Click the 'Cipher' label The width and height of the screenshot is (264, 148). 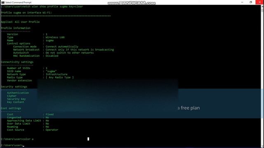12,96
